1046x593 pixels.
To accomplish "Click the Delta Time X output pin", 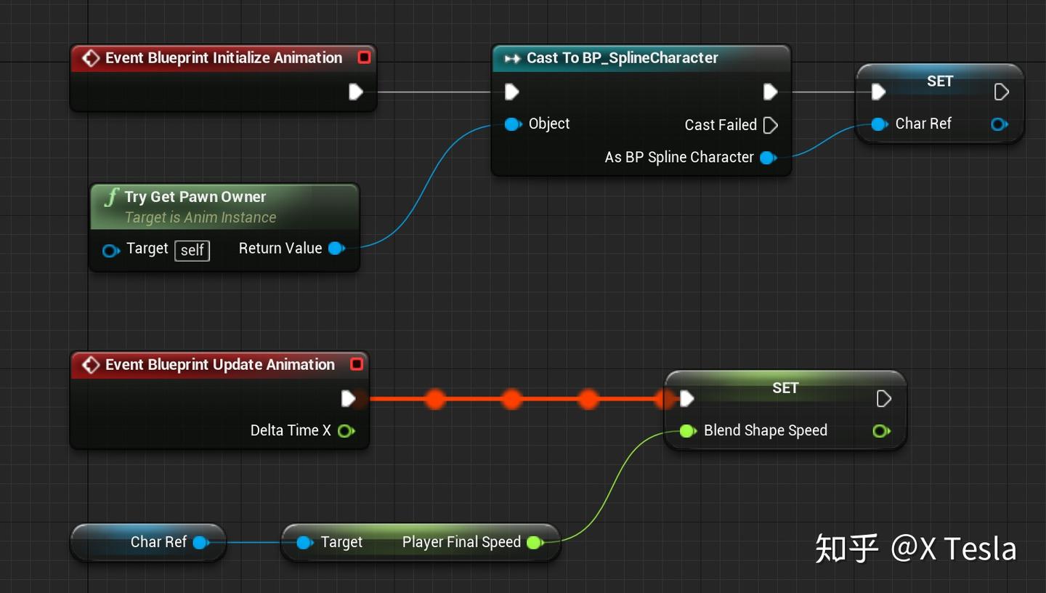I will pyautogui.click(x=346, y=430).
